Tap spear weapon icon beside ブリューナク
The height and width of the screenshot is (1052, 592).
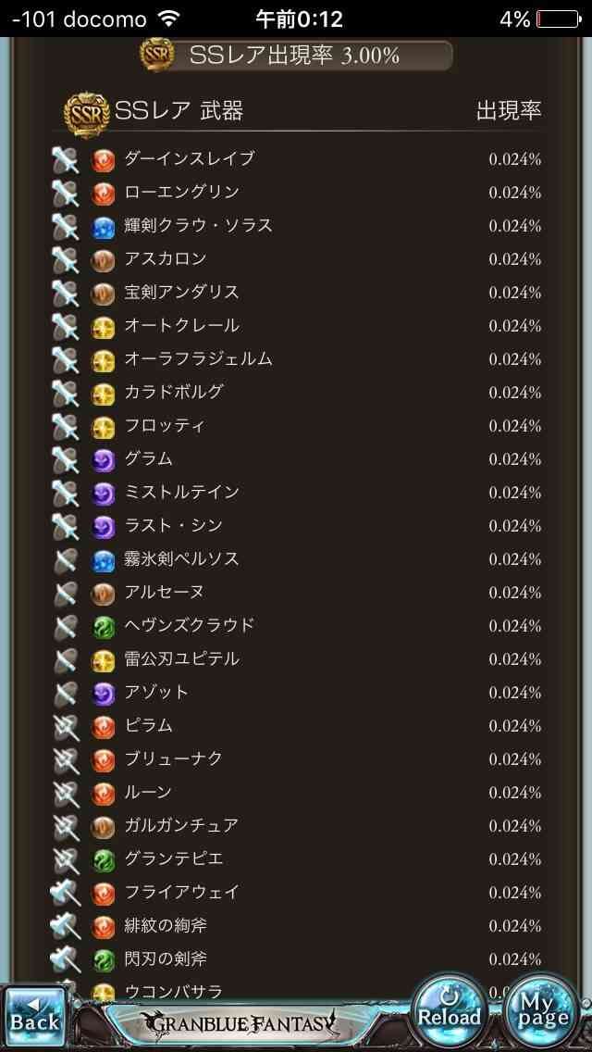(66, 759)
